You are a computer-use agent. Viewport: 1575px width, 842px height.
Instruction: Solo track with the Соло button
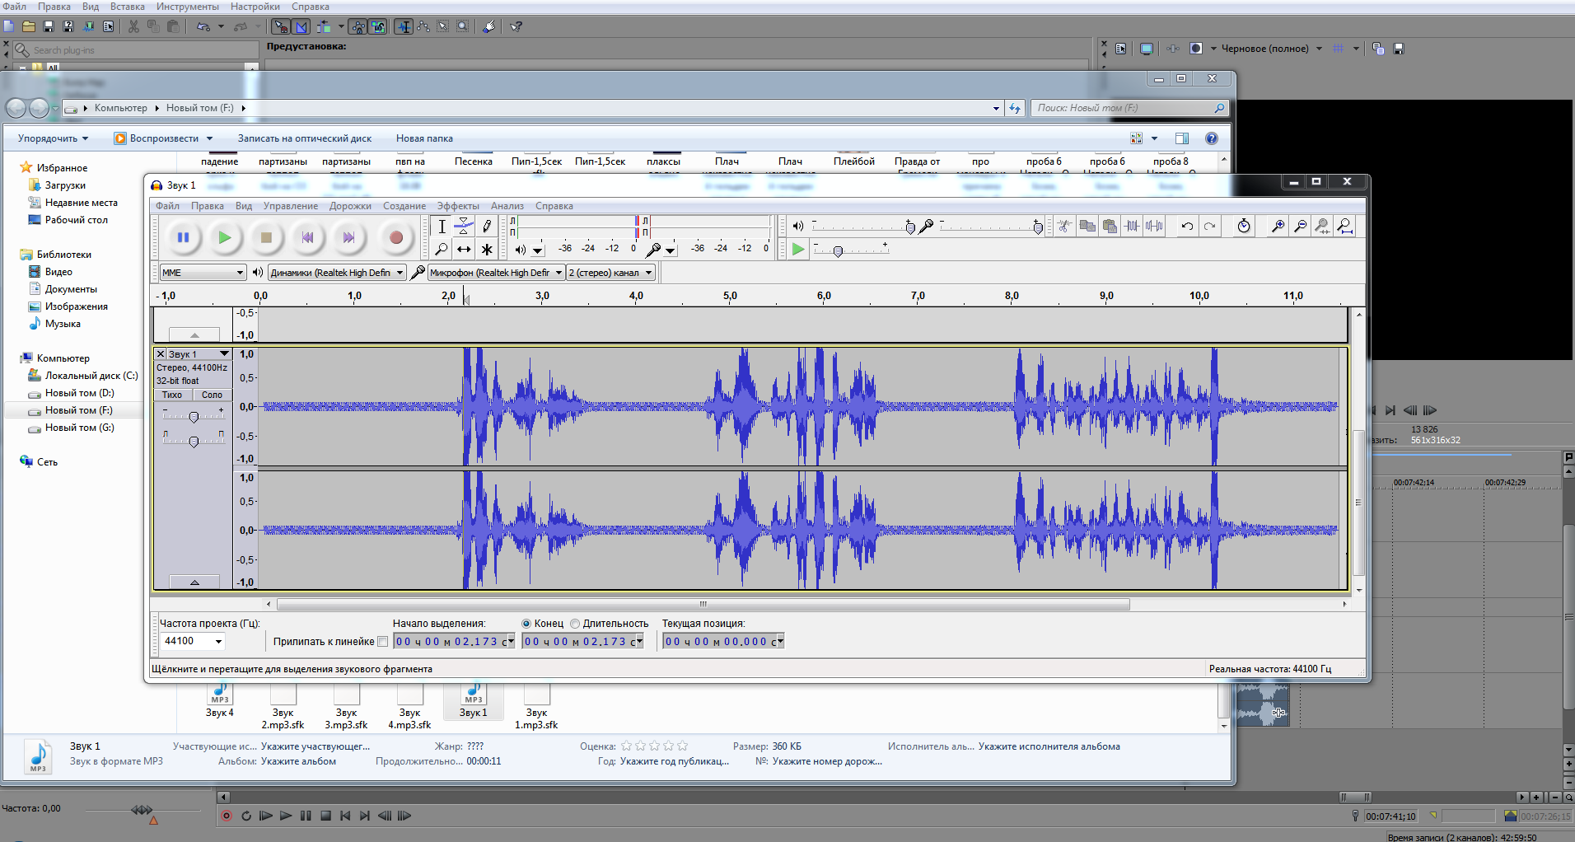click(212, 395)
